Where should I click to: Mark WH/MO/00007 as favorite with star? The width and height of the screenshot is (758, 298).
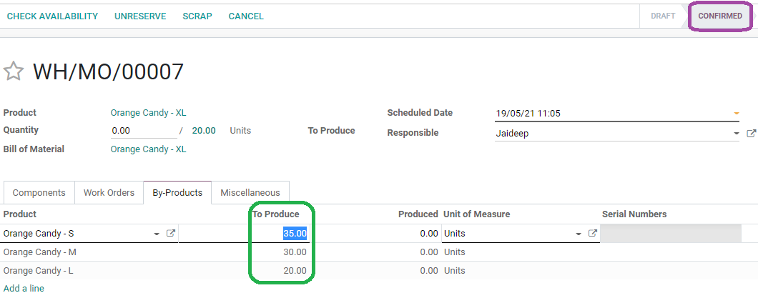pyautogui.click(x=13, y=71)
